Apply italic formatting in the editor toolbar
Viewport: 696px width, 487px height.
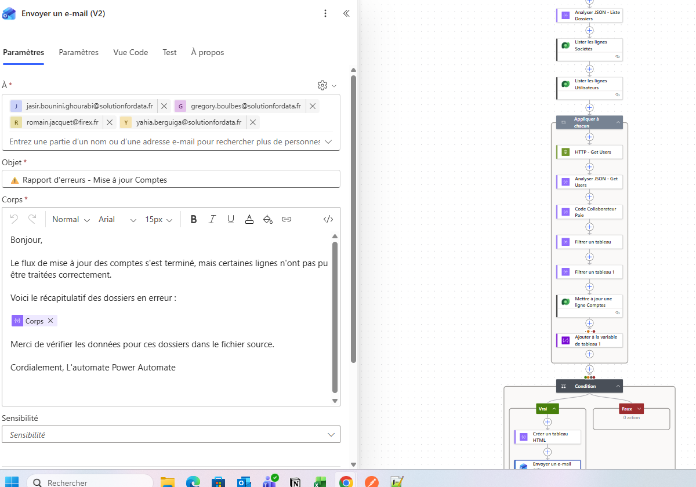click(x=212, y=219)
